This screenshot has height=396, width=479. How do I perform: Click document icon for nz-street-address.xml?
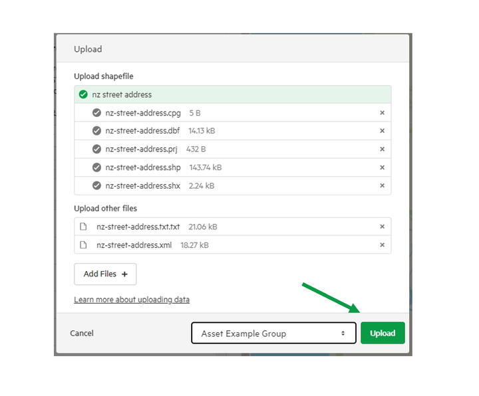coord(83,245)
